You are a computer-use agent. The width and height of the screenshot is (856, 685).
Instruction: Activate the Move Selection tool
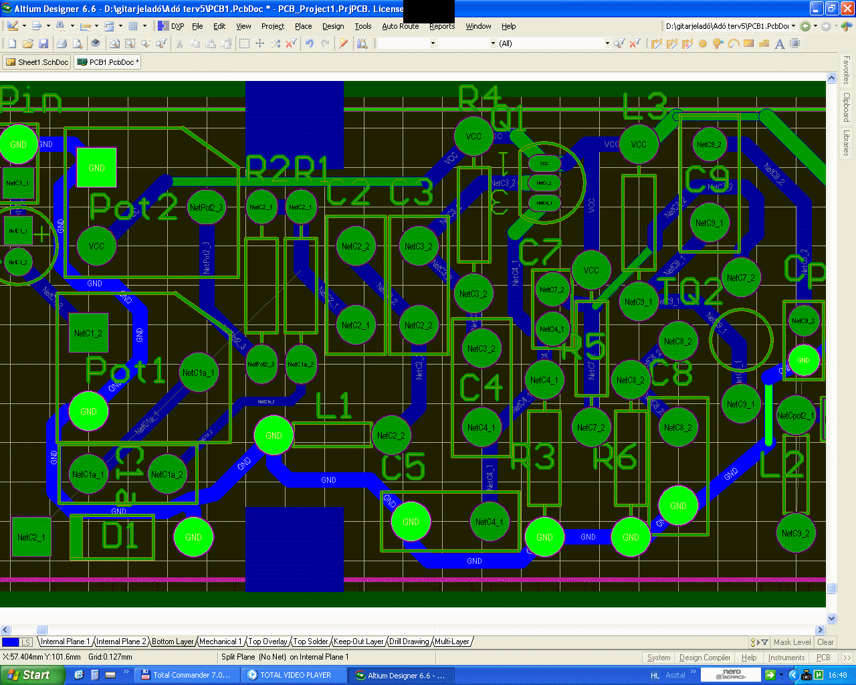[260, 43]
